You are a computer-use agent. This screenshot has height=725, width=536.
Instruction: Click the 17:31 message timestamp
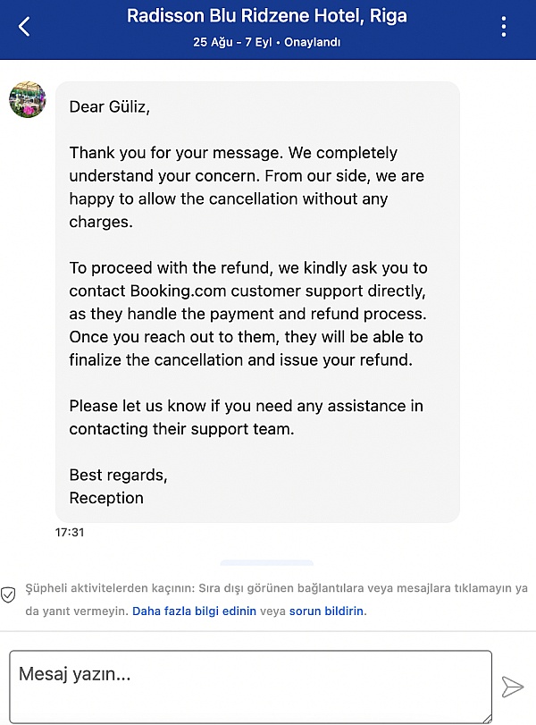[x=70, y=532]
